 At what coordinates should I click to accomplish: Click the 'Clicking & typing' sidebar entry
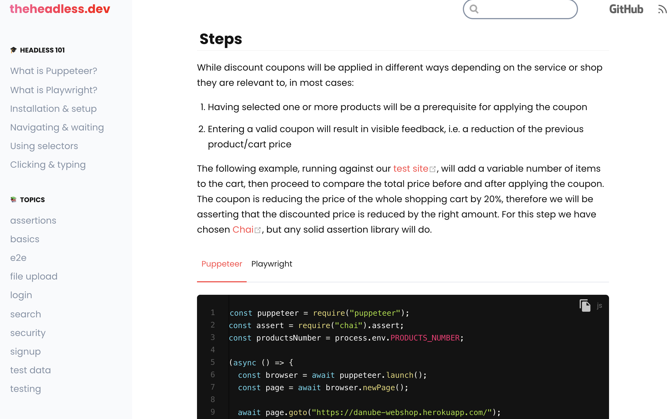coord(48,164)
